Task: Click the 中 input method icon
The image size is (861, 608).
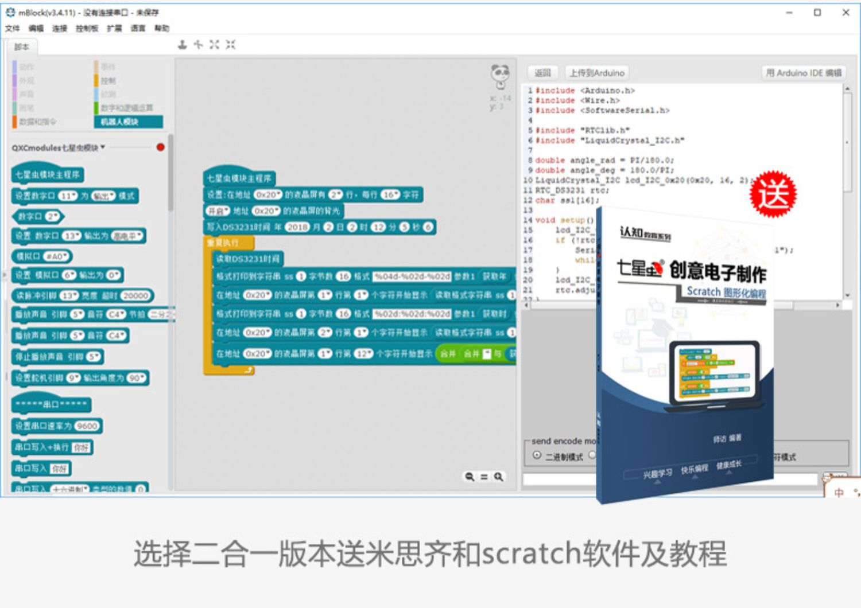Action: (x=839, y=492)
